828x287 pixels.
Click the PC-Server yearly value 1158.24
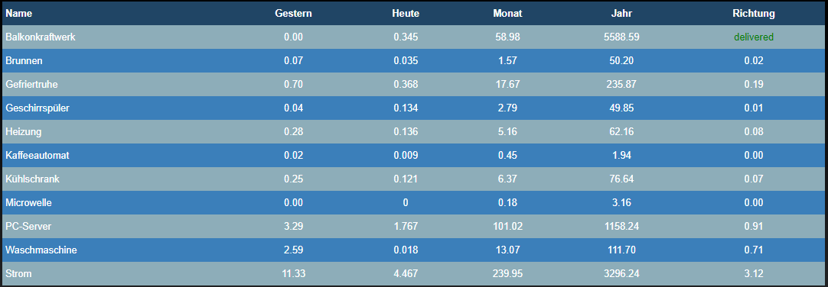tap(621, 227)
